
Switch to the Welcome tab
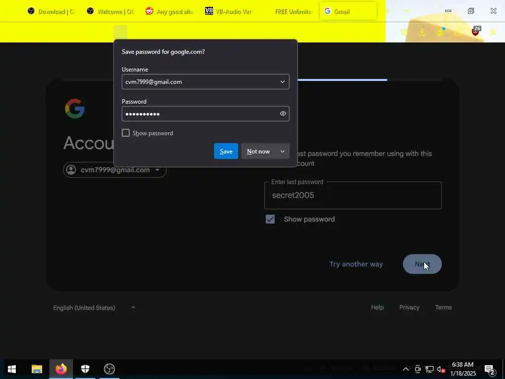pos(110,11)
